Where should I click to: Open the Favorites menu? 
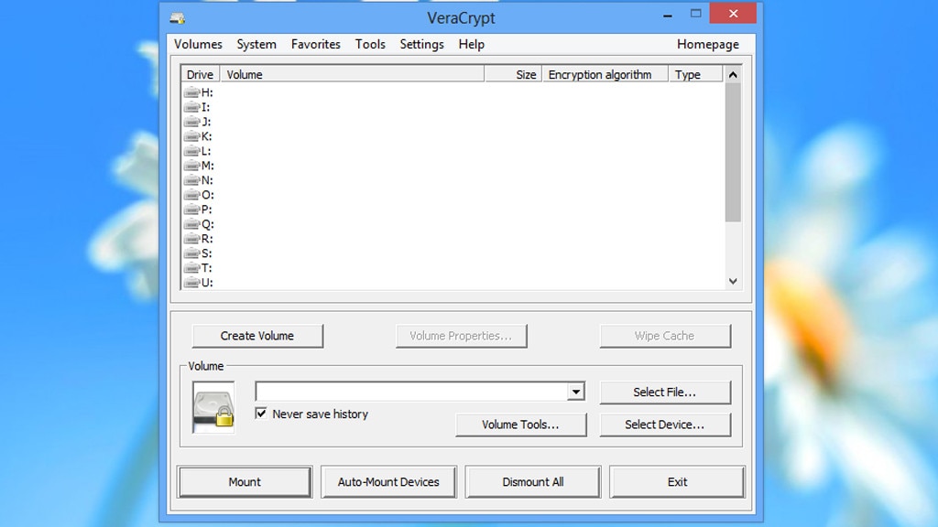315,44
